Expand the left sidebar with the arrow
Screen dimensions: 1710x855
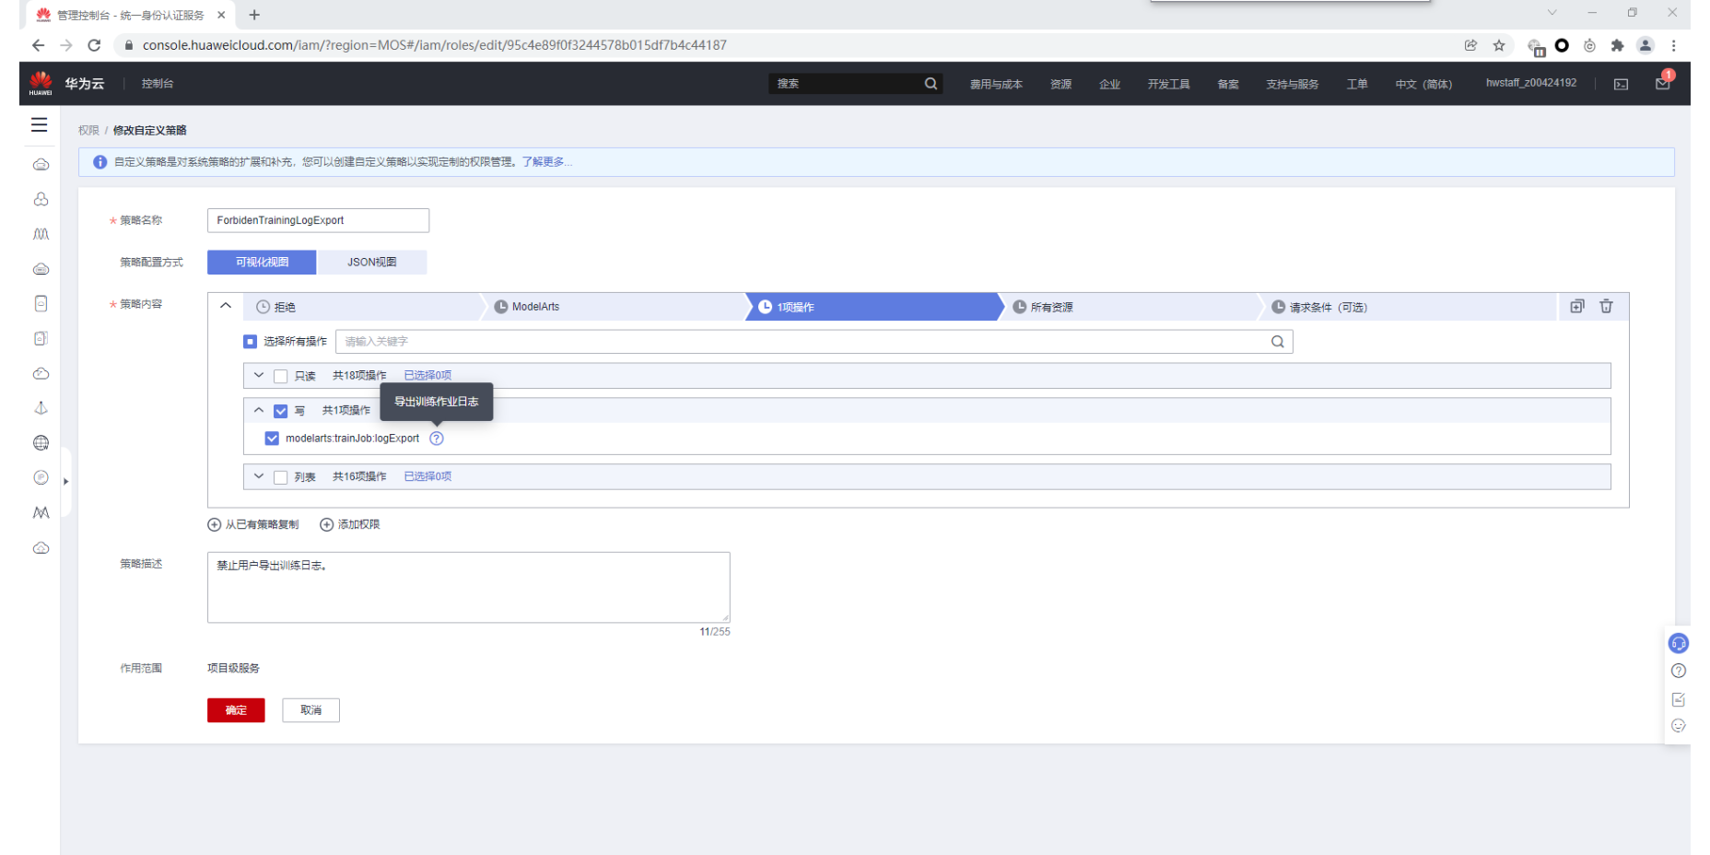[x=65, y=481]
